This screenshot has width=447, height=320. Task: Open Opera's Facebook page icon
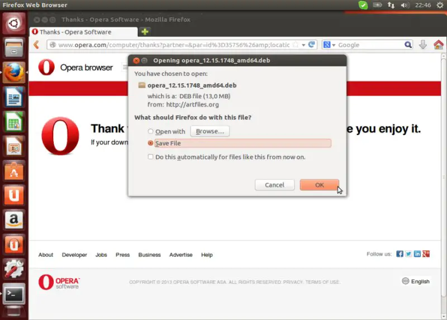pos(400,254)
